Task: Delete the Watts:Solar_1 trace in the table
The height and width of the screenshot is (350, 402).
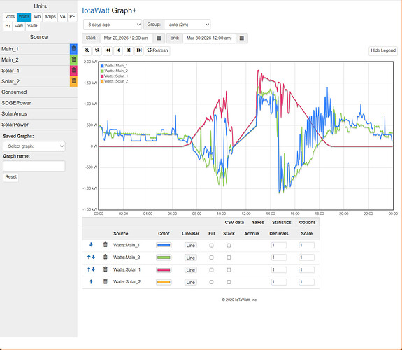Action: pos(106,269)
